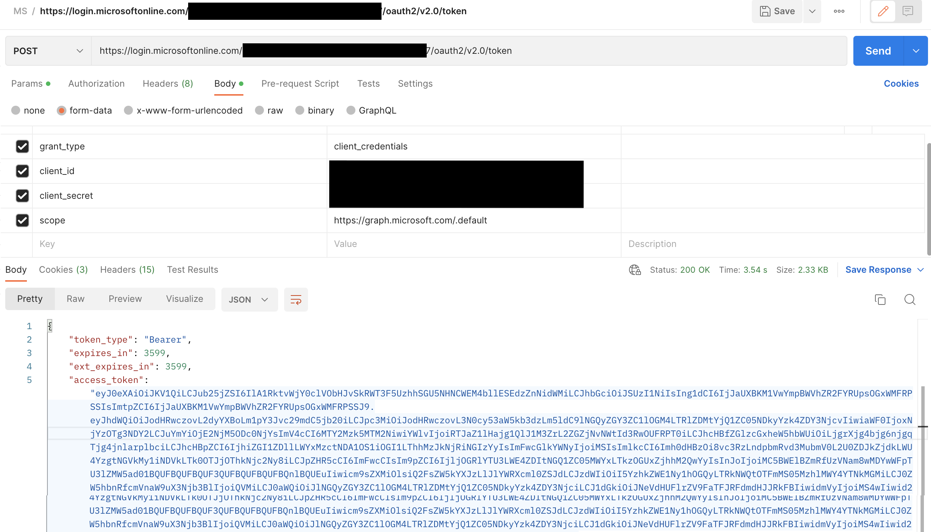Open the JSON format dropdown
Viewport: 931px width, 532px height.
(249, 300)
